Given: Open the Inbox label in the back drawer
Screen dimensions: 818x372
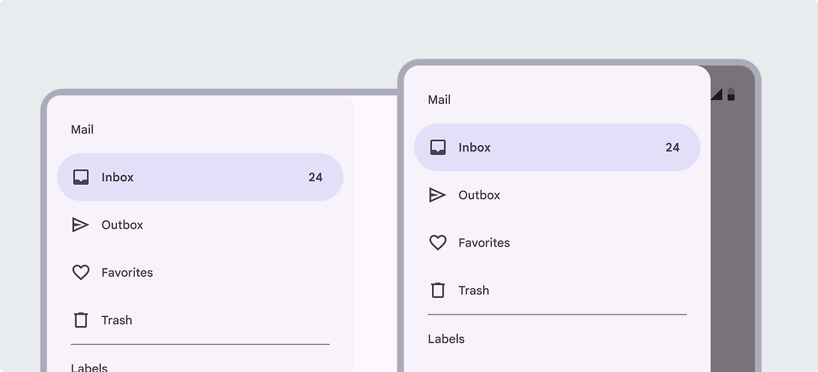Looking at the screenshot, I should 118,177.
